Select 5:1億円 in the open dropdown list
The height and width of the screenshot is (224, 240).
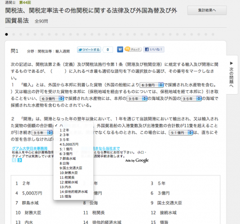(x=74, y=149)
